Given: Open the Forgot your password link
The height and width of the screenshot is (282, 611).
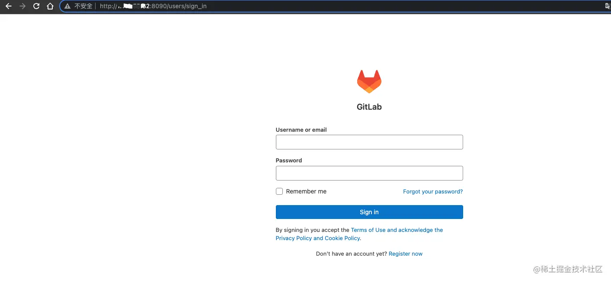Looking at the screenshot, I should coord(433,191).
